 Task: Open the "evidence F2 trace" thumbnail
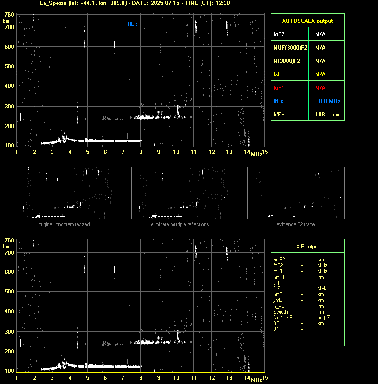296,193
